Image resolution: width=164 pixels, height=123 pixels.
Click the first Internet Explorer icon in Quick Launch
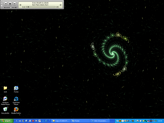(x=26, y=121)
